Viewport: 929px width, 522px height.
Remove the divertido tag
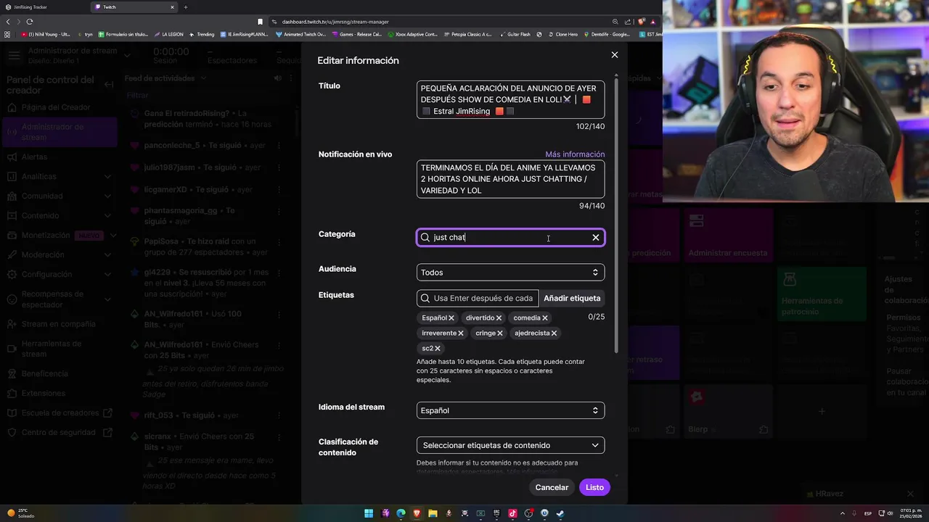click(499, 318)
